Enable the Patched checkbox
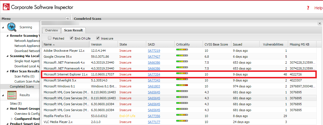Image resolution: width=323 pixels, height=125 pixels. (x=50, y=38)
